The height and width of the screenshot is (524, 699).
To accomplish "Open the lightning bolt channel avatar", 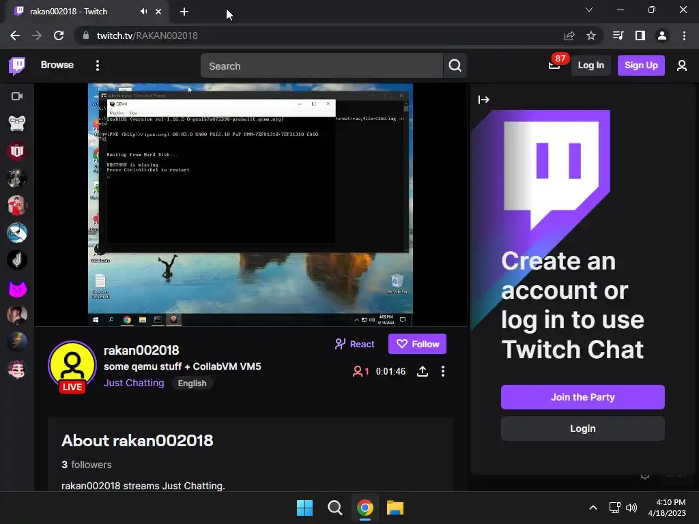I will click(x=17, y=343).
